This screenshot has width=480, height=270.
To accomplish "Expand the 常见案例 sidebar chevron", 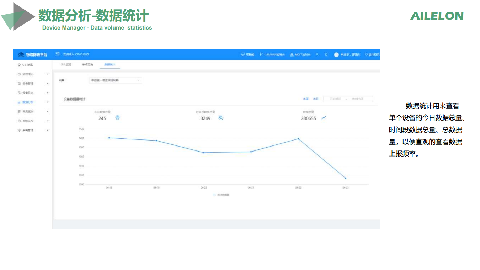I will pos(48,111).
